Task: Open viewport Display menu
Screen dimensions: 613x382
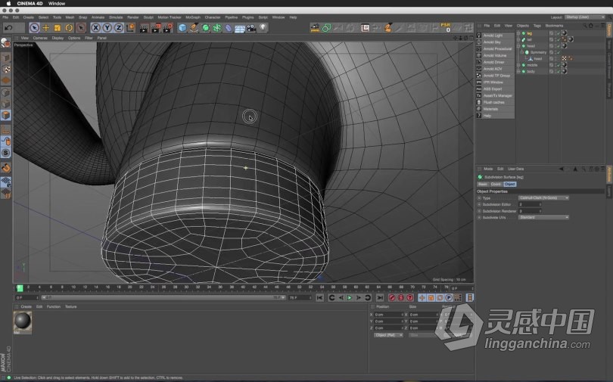Action: click(58, 38)
